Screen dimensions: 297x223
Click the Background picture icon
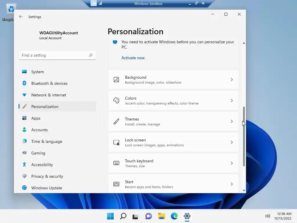click(116, 80)
